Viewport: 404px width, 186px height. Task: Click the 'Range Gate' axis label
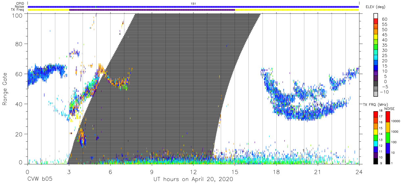tap(5, 89)
